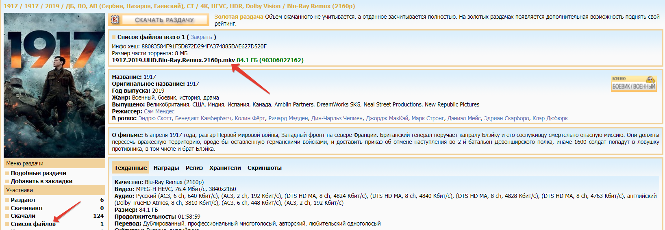
Task: Switch to the Техданные tab
Action: [130, 168]
